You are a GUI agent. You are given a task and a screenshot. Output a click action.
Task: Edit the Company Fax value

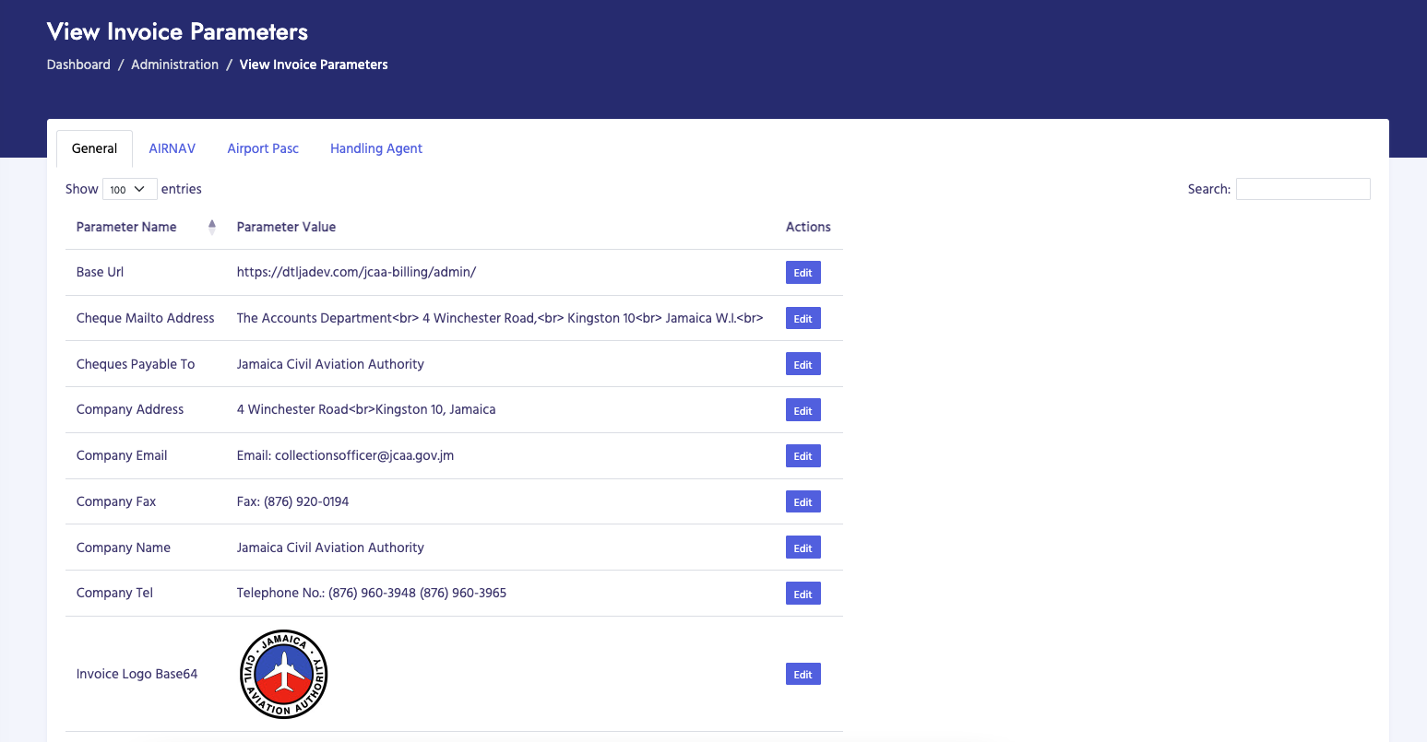tap(803, 501)
